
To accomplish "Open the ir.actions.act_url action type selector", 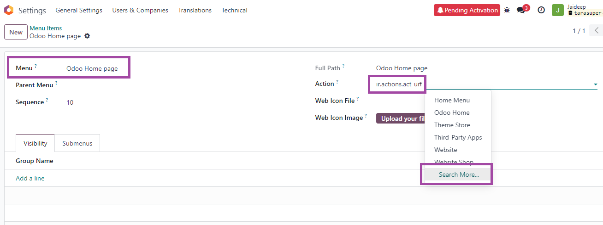I will coord(400,84).
